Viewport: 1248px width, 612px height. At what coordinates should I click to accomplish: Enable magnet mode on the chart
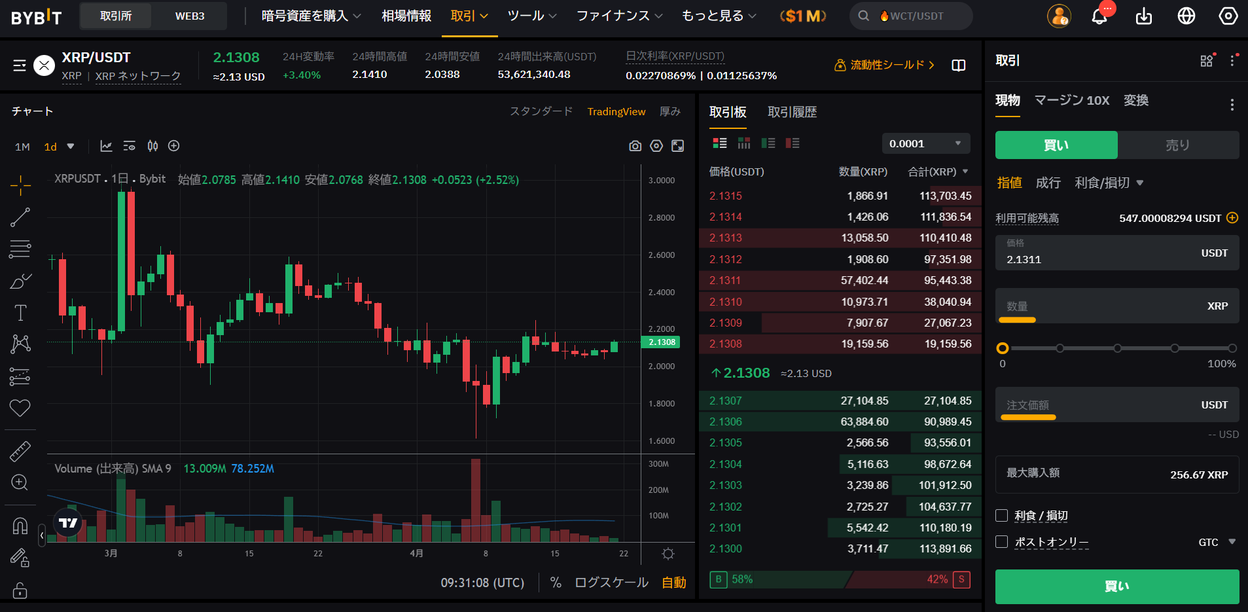click(x=20, y=526)
